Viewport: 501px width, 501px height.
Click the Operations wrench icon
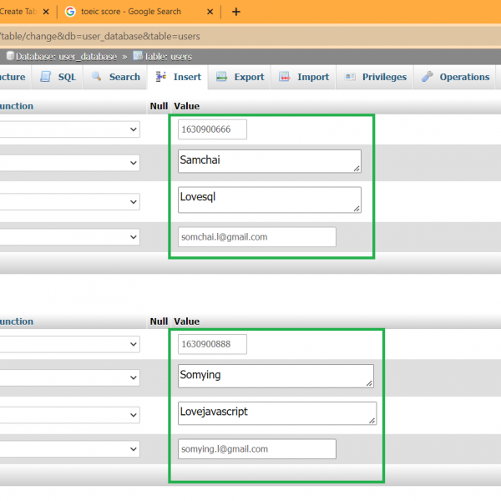pos(428,77)
